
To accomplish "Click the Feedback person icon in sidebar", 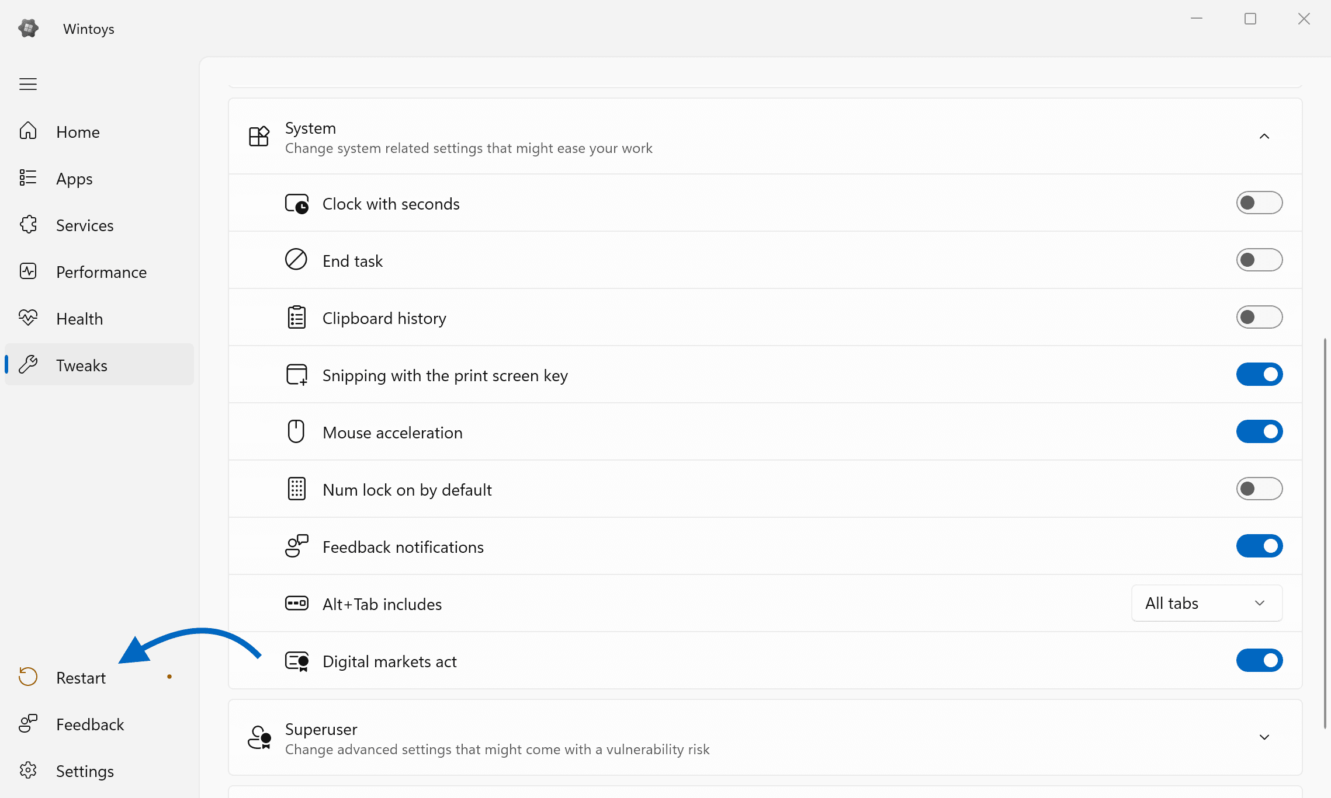I will tap(28, 723).
